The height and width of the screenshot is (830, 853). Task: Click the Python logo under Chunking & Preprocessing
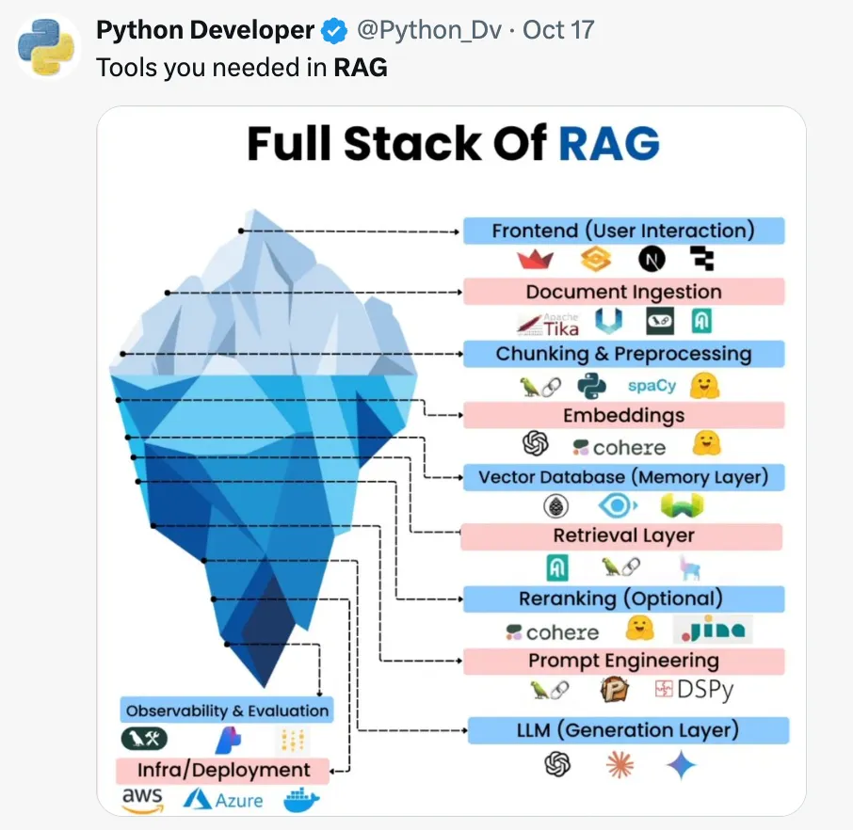click(x=592, y=386)
